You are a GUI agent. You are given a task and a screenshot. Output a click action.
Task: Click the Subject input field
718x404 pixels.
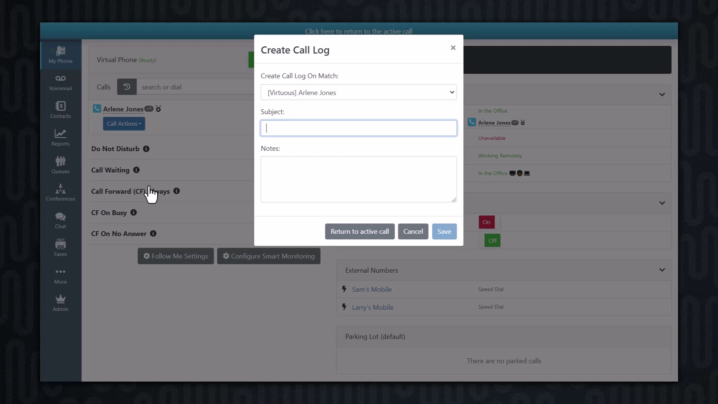tap(358, 128)
